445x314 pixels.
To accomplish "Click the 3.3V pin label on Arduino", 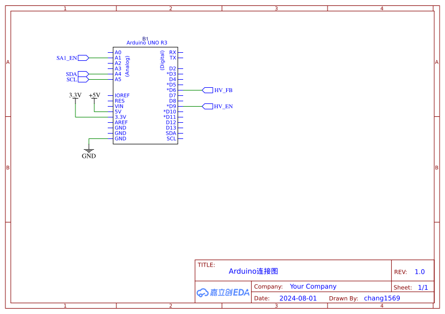I will 120,117.
